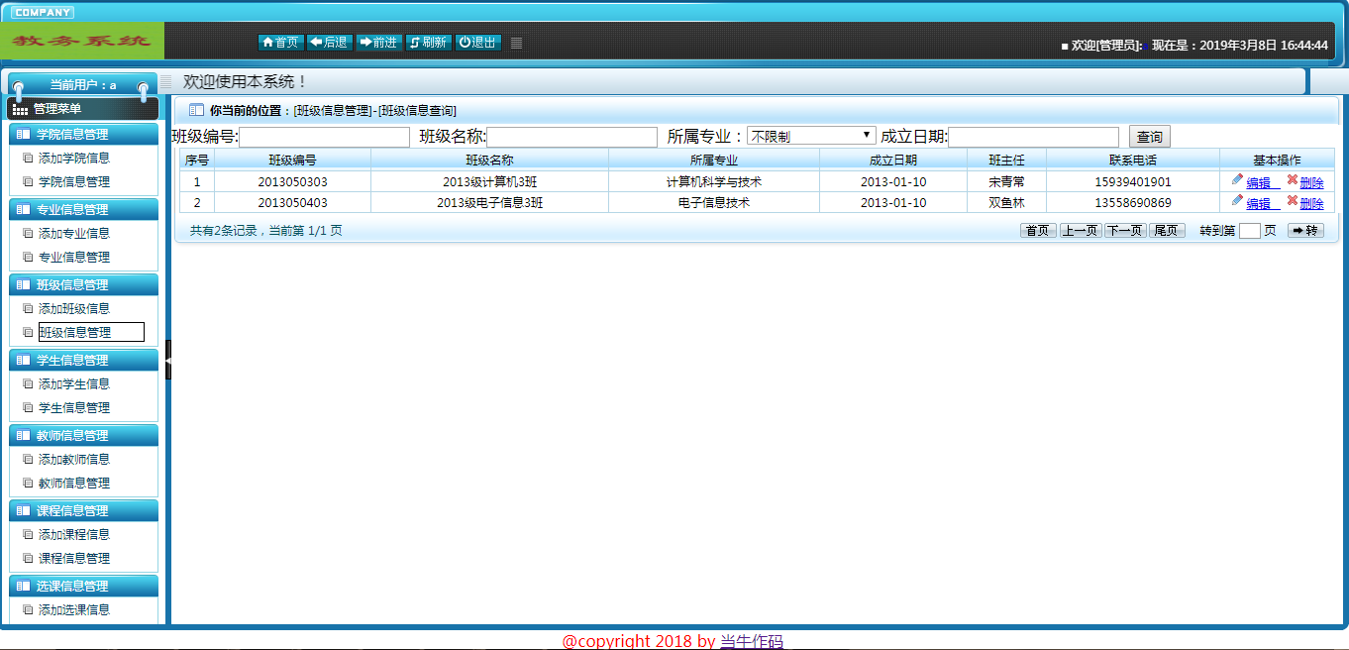Click the 尾页 last page button
Image resolution: width=1349 pixels, height=650 pixels.
tap(1167, 230)
